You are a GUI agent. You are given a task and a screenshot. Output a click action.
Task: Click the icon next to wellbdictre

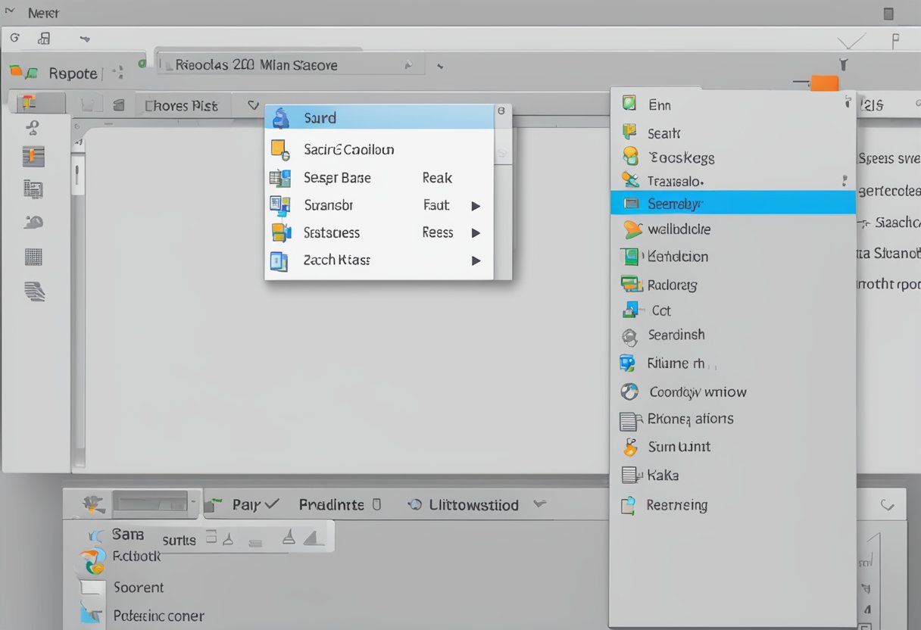632,229
